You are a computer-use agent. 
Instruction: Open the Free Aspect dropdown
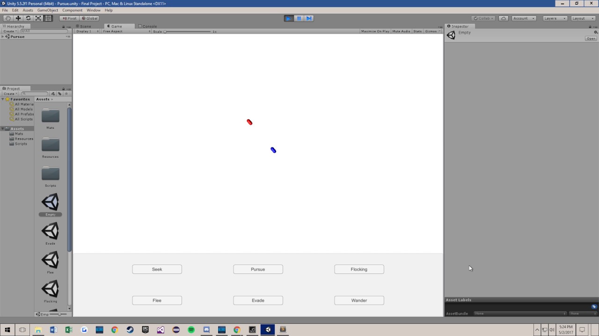point(126,31)
